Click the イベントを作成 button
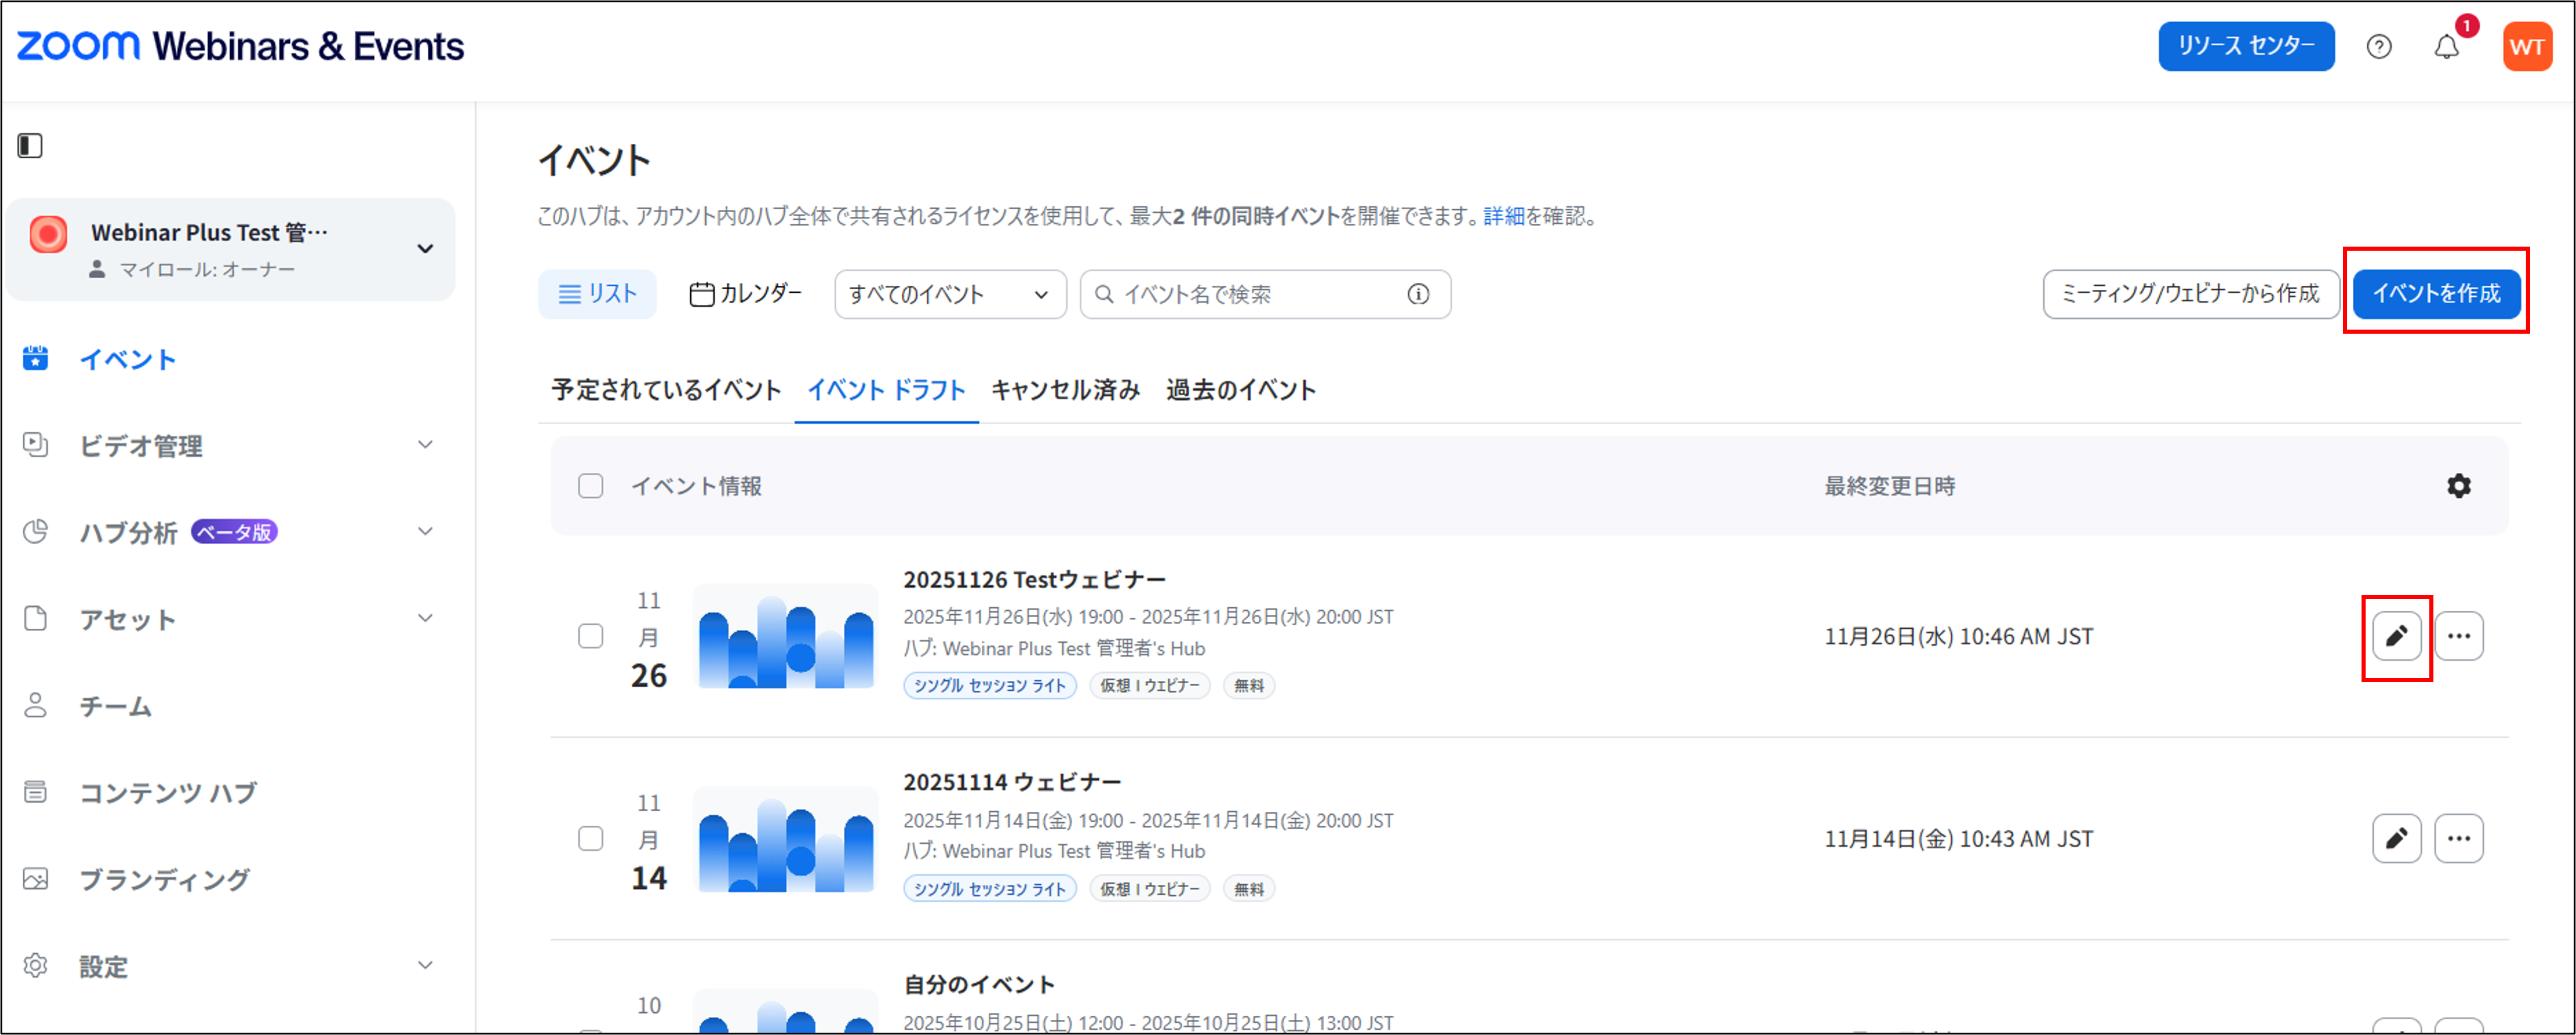 [2436, 294]
